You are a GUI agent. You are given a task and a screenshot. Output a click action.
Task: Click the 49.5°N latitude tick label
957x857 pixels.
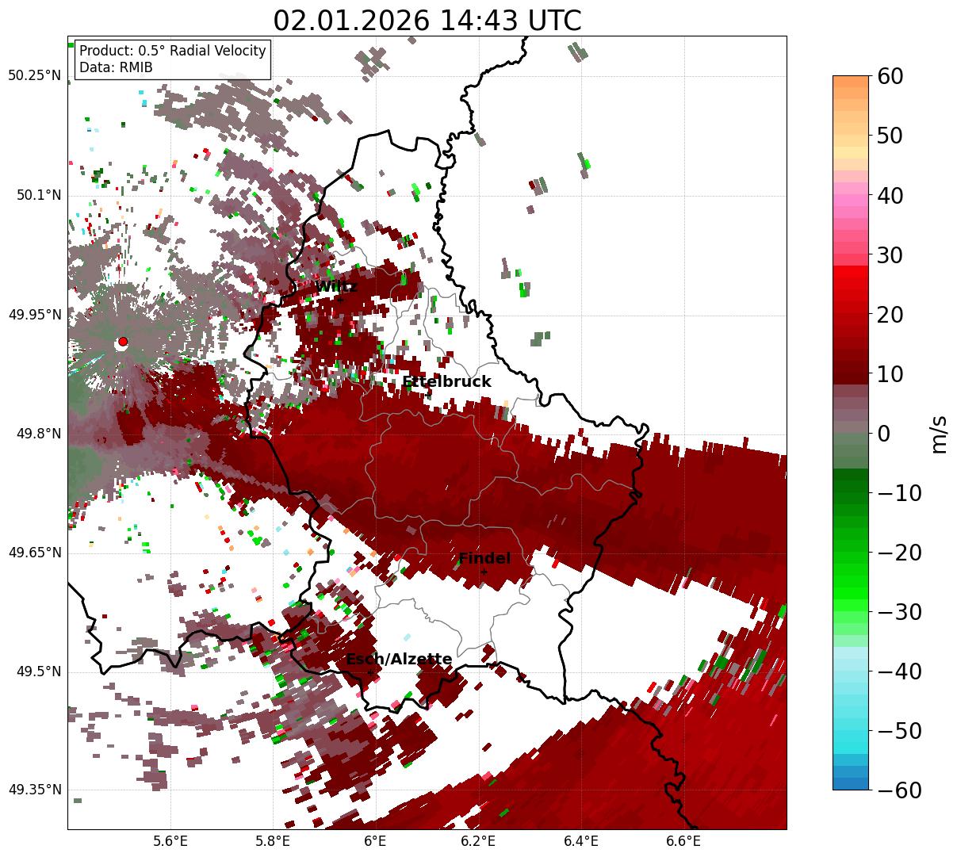(x=39, y=671)
